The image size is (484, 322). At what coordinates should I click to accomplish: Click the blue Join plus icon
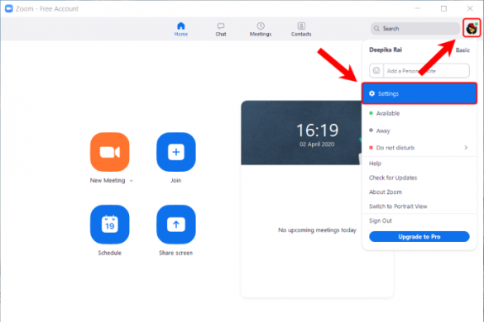click(176, 152)
